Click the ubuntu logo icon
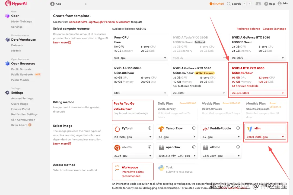Image resolution: width=293 pixels, height=195 pixels. (117, 147)
